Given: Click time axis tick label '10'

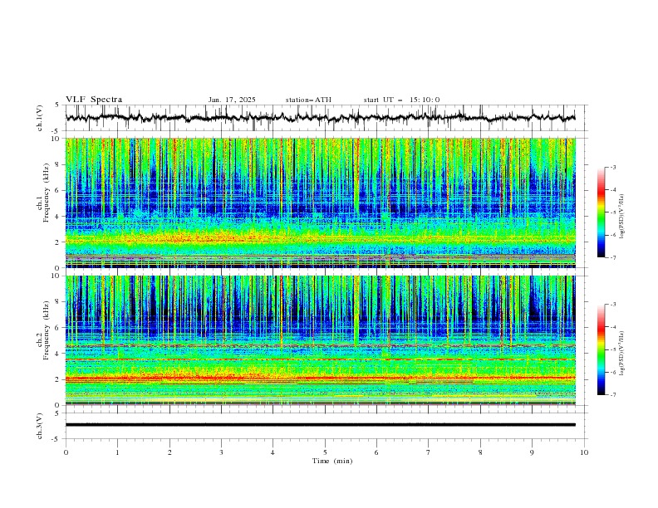Looking at the screenshot, I should point(584,452).
